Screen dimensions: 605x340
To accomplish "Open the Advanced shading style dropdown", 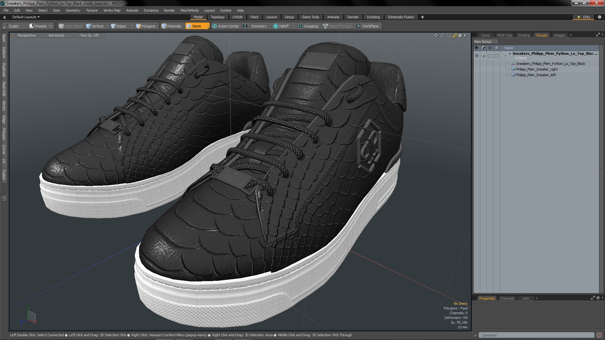I will tap(56, 36).
